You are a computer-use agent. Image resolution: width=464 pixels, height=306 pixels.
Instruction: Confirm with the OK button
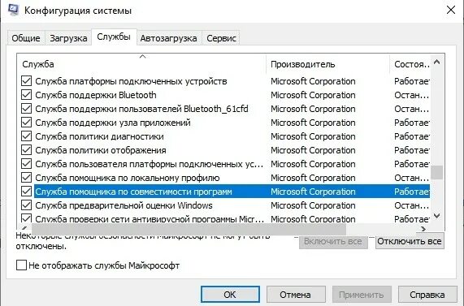[230, 295]
